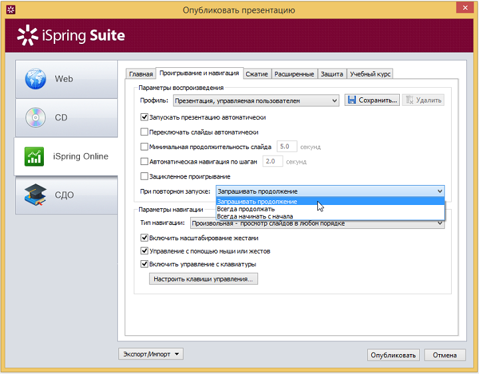The width and height of the screenshot is (479, 374).
Task: Toggle Запускать презентацию автоматически checkbox
Action: tap(144, 117)
